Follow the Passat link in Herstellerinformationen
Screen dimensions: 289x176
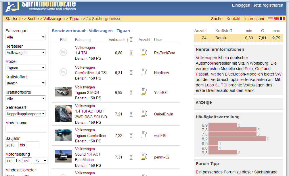point(202,74)
